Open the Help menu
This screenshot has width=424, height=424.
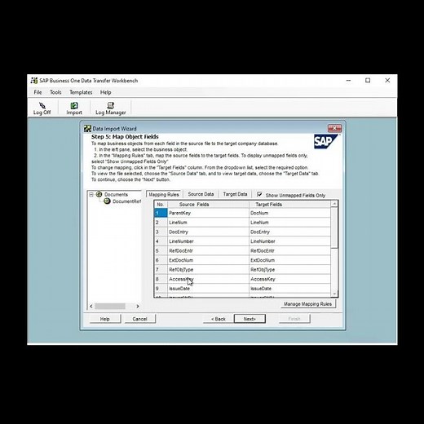point(105,92)
